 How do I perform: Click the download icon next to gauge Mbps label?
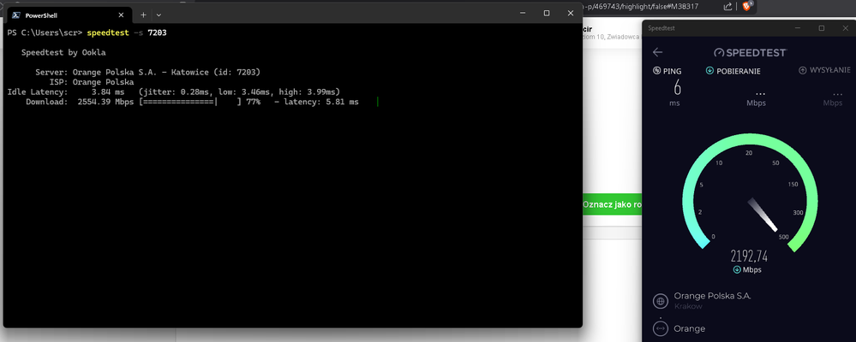click(737, 269)
